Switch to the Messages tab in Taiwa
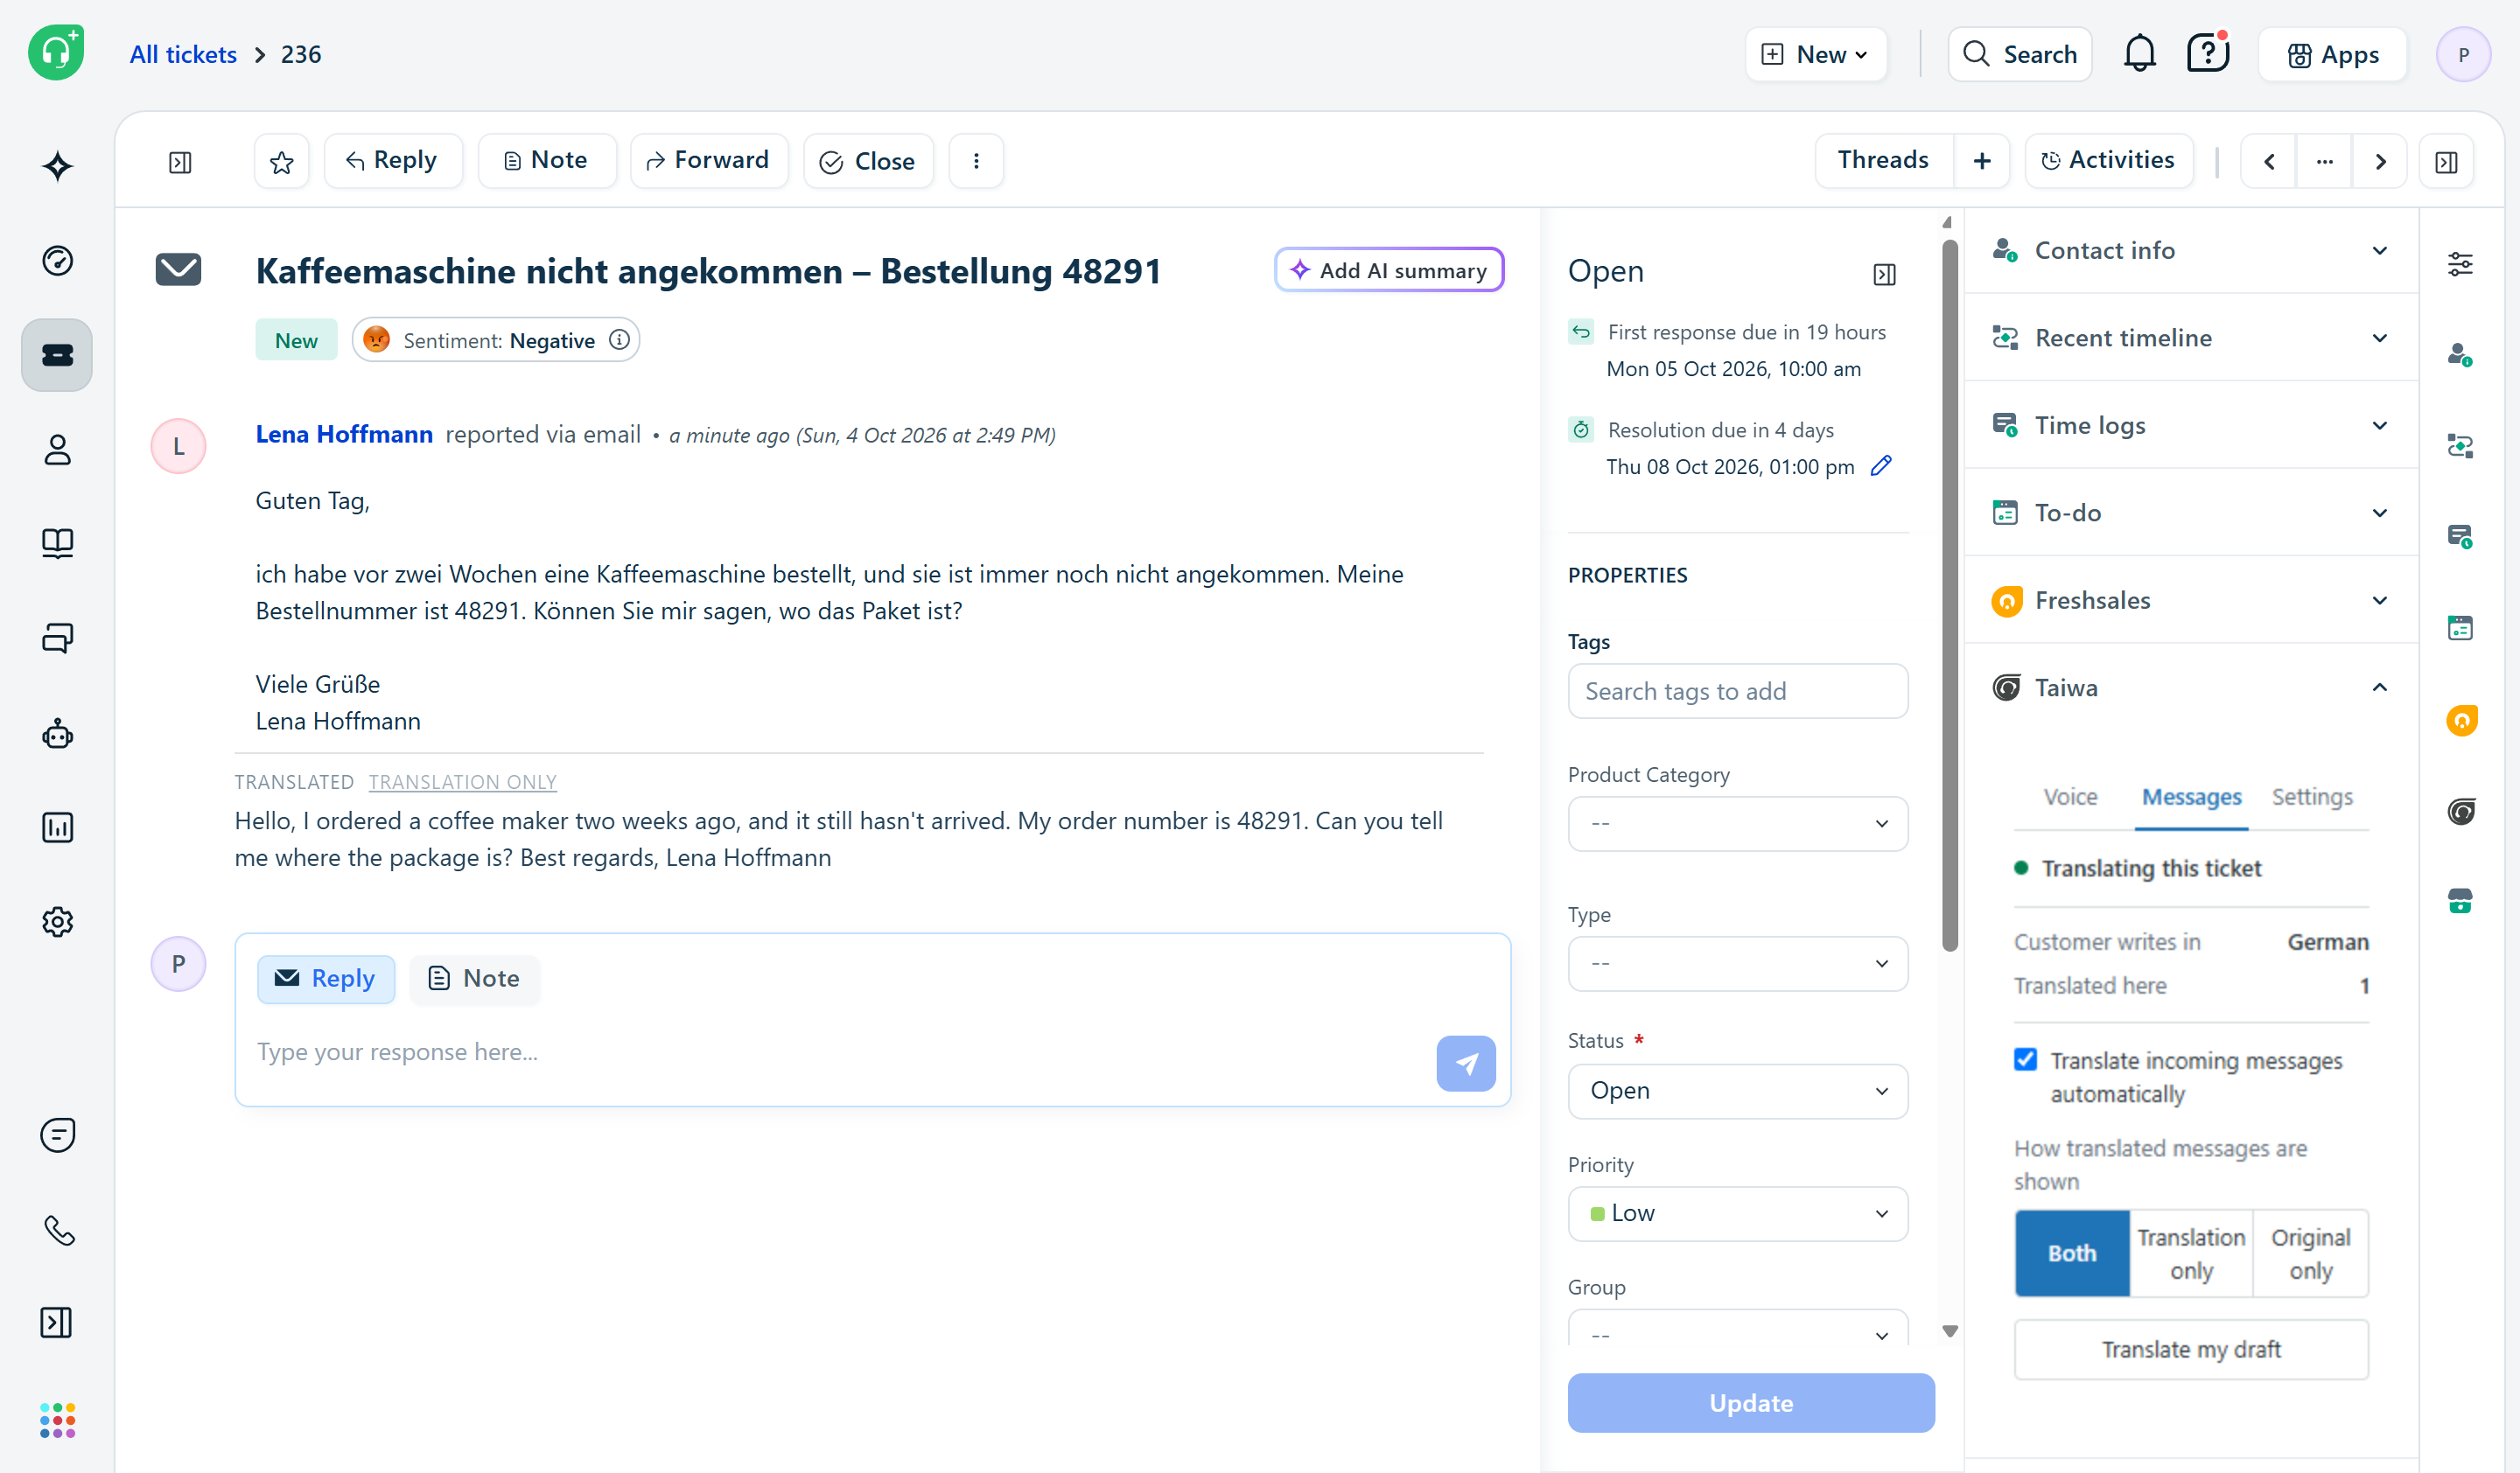Viewport: 2520px width, 1473px height. pos(2191,797)
